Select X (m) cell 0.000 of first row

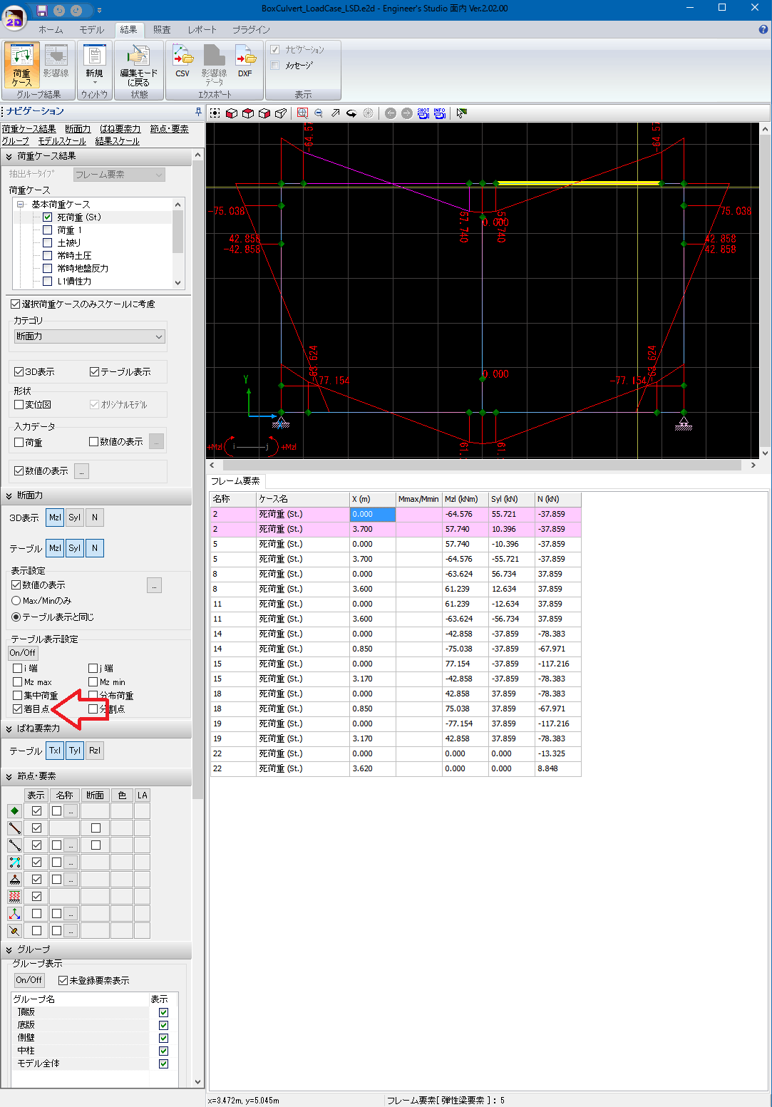[373, 514]
